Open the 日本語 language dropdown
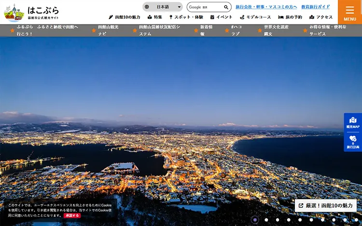 click(163, 7)
